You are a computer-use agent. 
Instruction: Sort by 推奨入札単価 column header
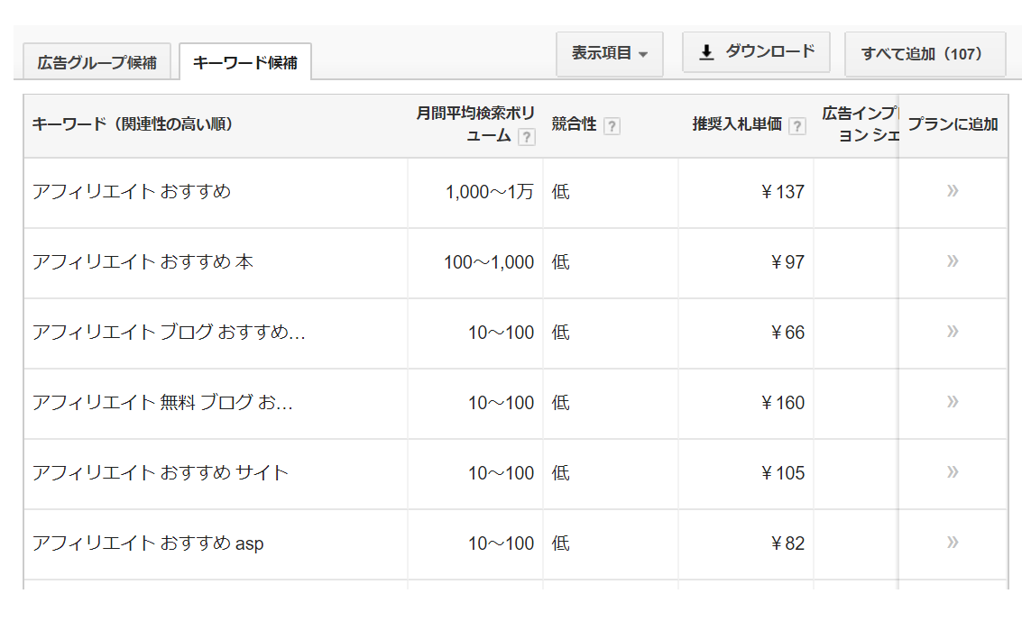736,124
